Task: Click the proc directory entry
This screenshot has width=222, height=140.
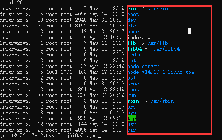Action: 133,84
